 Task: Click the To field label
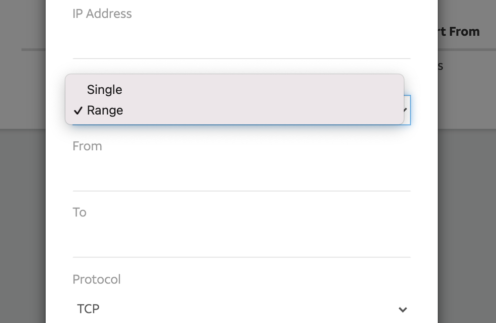79,212
